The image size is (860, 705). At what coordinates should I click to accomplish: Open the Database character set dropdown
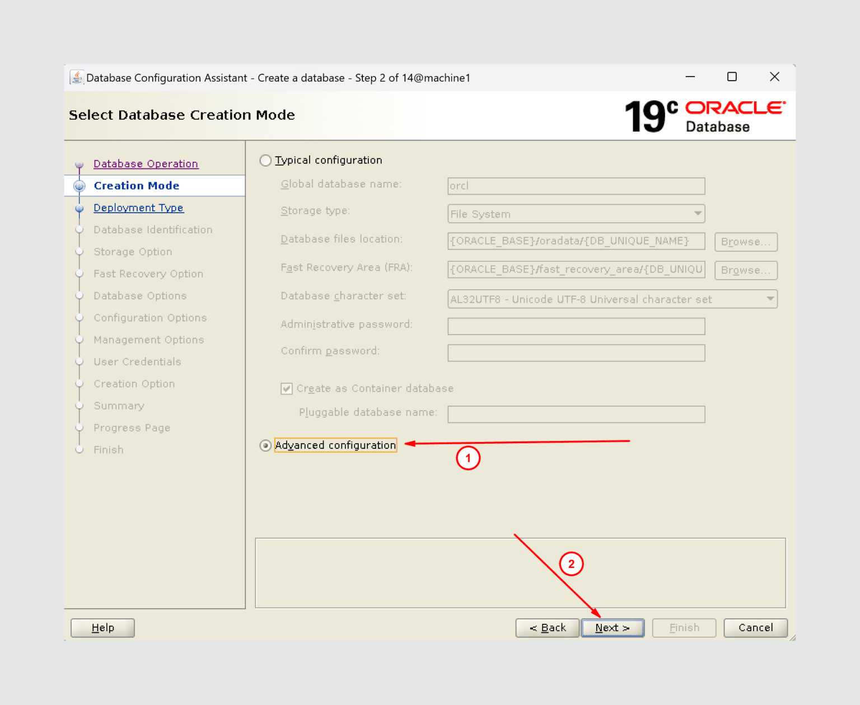point(770,299)
